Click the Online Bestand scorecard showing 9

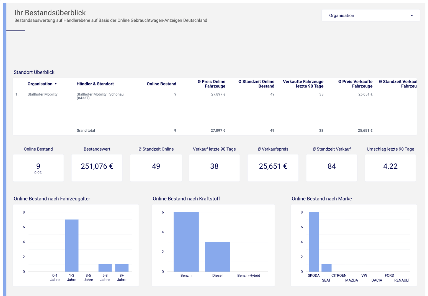click(x=38, y=168)
